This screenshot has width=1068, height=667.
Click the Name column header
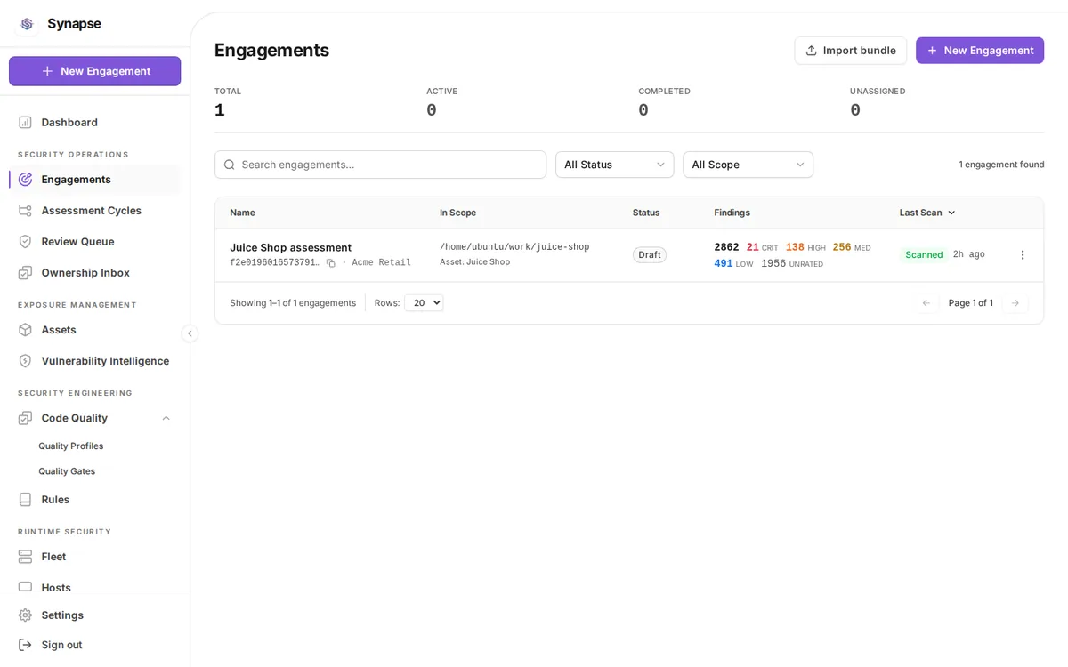[x=242, y=213]
